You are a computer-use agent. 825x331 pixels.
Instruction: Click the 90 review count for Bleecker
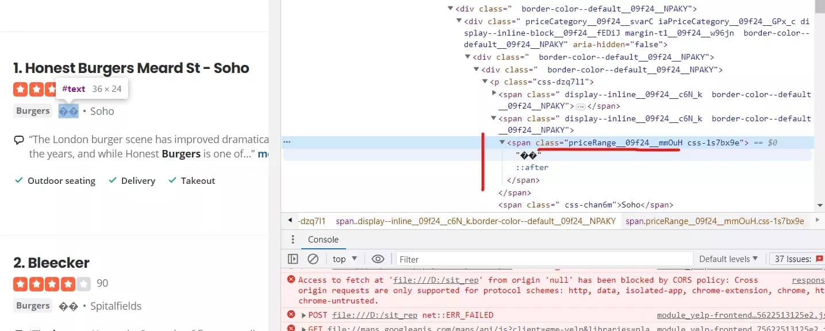pyautogui.click(x=102, y=283)
